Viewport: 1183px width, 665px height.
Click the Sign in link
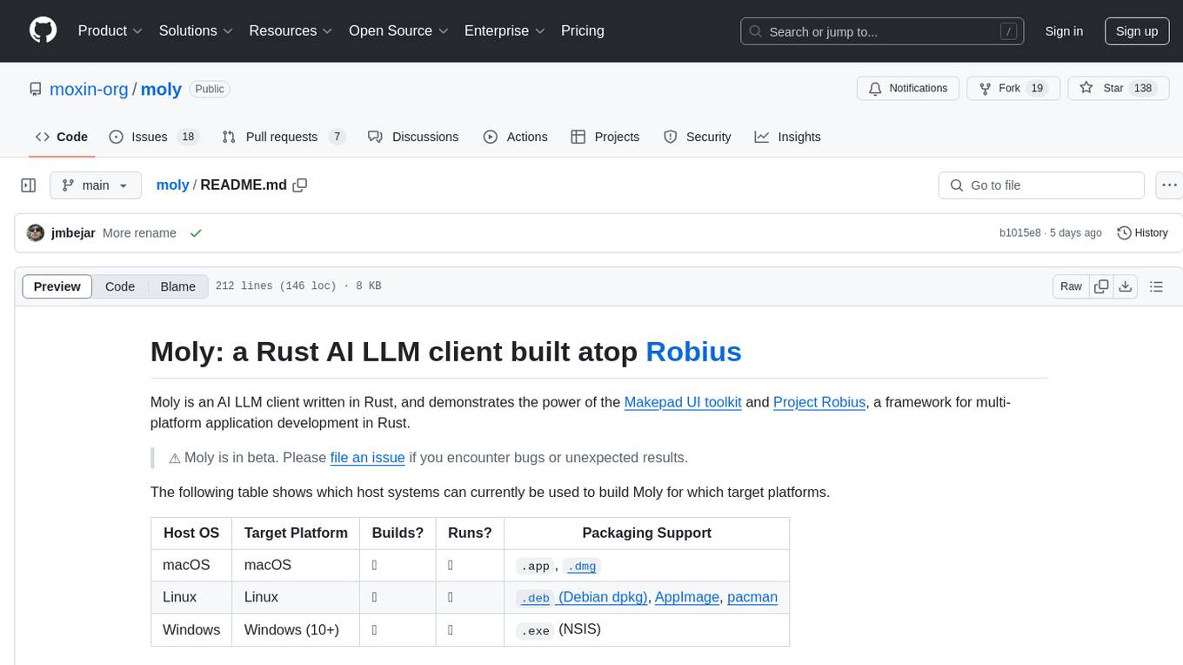tap(1064, 31)
